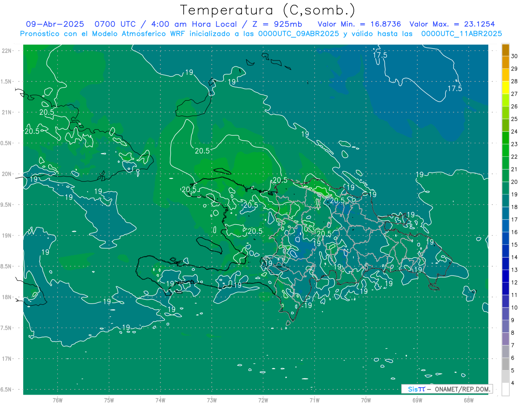Click the lavender band between 7 and 8
526x406 pixels.
(505, 339)
